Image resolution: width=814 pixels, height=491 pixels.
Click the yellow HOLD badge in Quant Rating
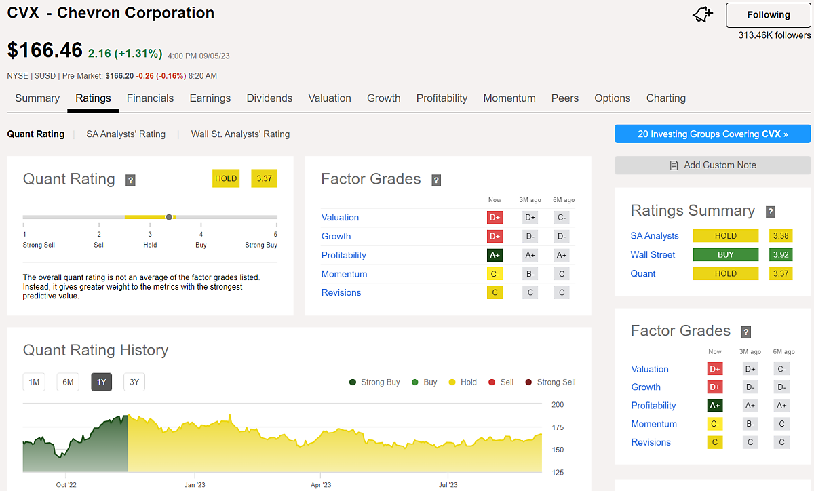click(226, 178)
